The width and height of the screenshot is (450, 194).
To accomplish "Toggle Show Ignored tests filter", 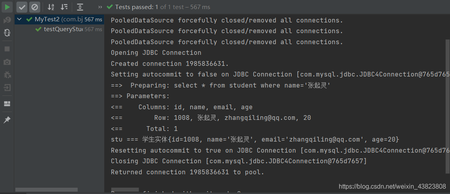I will coord(35,7).
